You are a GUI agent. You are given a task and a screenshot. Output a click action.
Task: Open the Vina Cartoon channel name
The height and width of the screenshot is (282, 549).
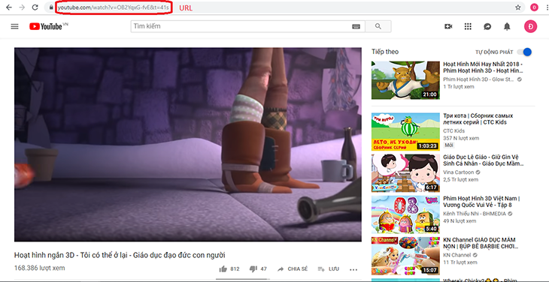pyautogui.click(x=458, y=172)
